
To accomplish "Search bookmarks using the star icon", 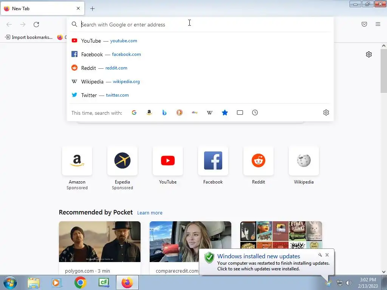I will pyautogui.click(x=224, y=113).
